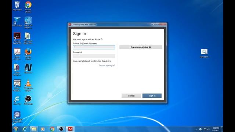235x132 pixels.
Task: Switch to the Adobe installer on taskbar
Action: (70, 129)
